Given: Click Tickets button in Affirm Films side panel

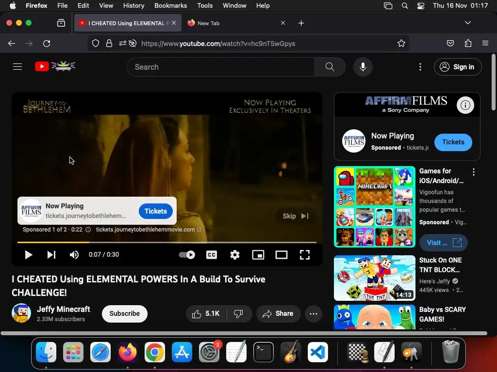Looking at the screenshot, I should point(453,142).
